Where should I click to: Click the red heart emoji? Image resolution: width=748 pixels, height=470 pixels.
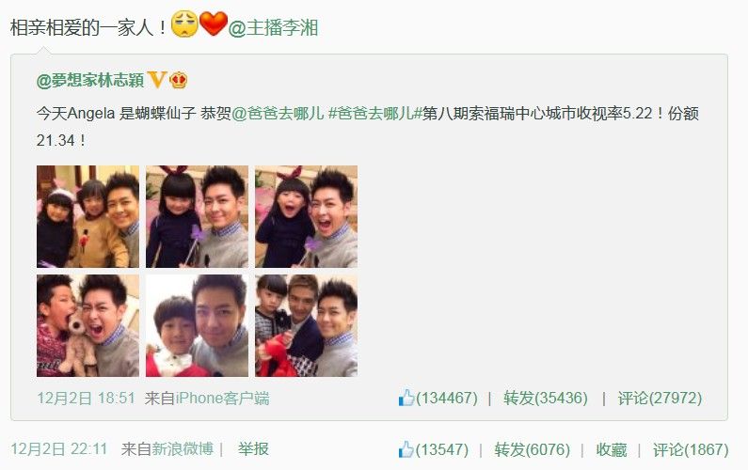pos(214,23)
